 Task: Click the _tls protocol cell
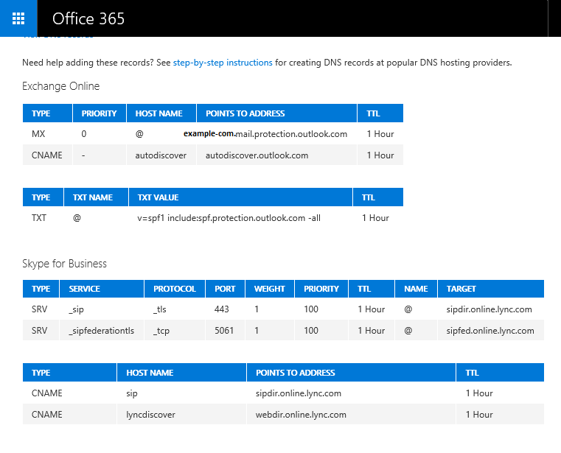tap(161, 309)
